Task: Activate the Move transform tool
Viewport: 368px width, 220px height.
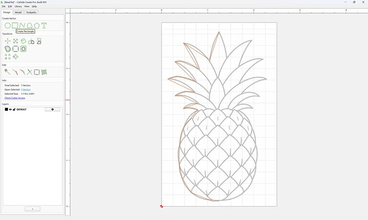Action: pos(7,41)
